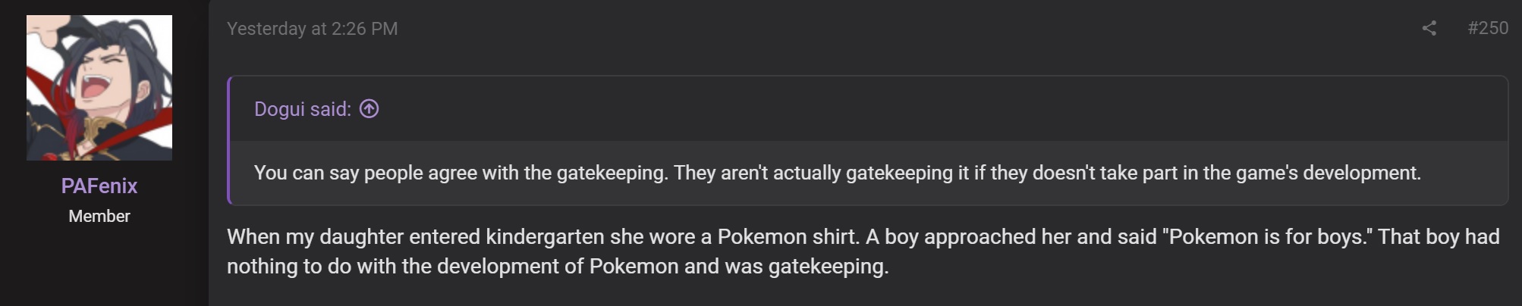Click the reply line starting "nothing to do with"
Screen dimensions: 1522x306
tap(558, 267)
